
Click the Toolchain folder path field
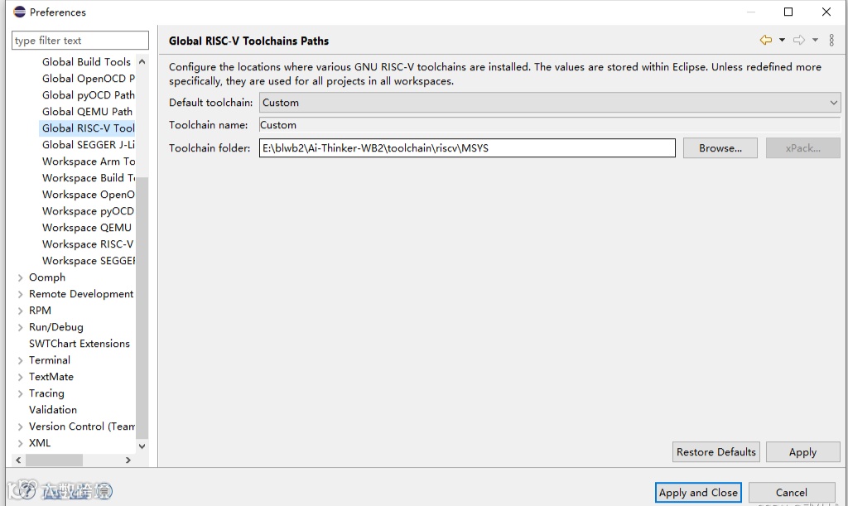pyautogui.click(x=467, y=148)
